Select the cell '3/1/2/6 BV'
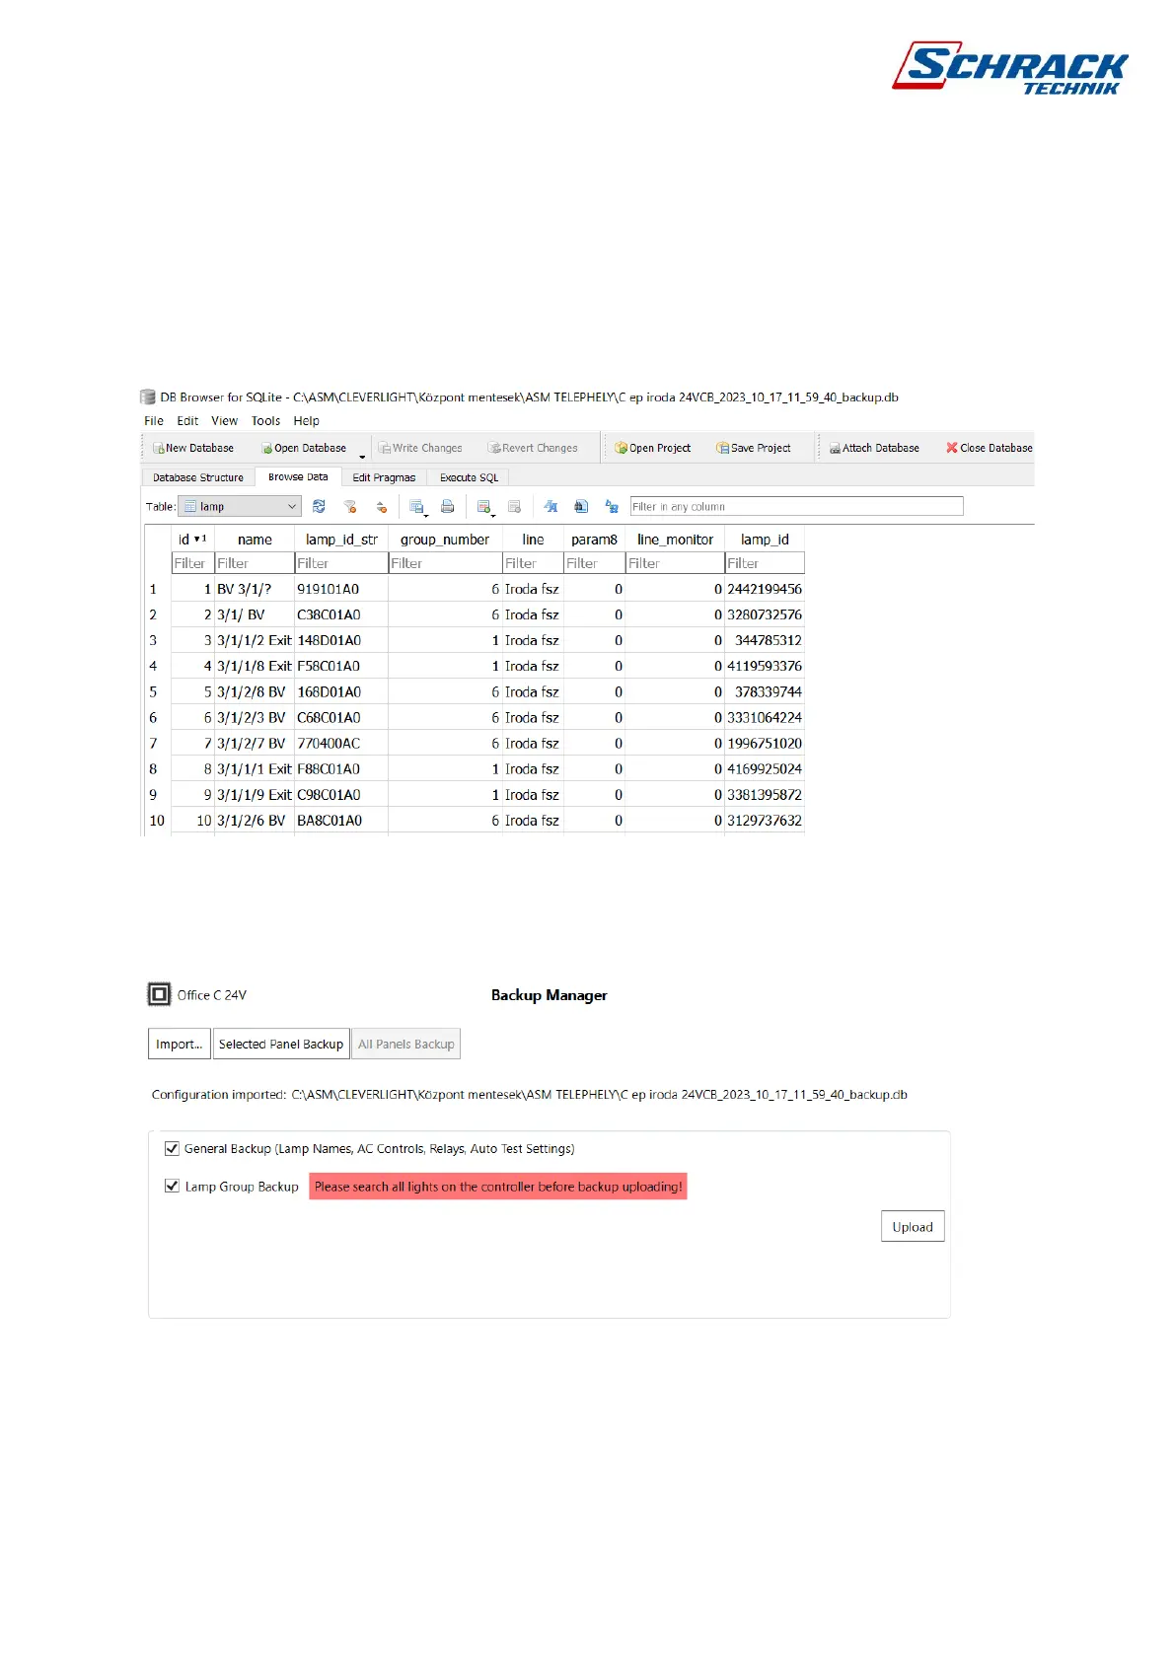Image resolution: width=1175 pixels, height=1661 pixels. point(255,820)
